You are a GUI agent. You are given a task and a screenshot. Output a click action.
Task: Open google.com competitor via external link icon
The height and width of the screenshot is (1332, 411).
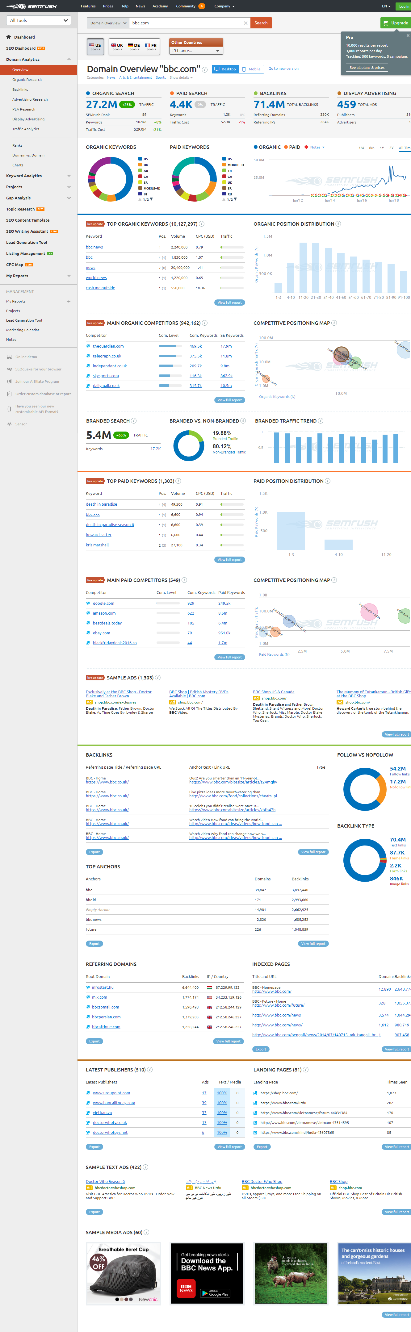[x=88, y=603]
